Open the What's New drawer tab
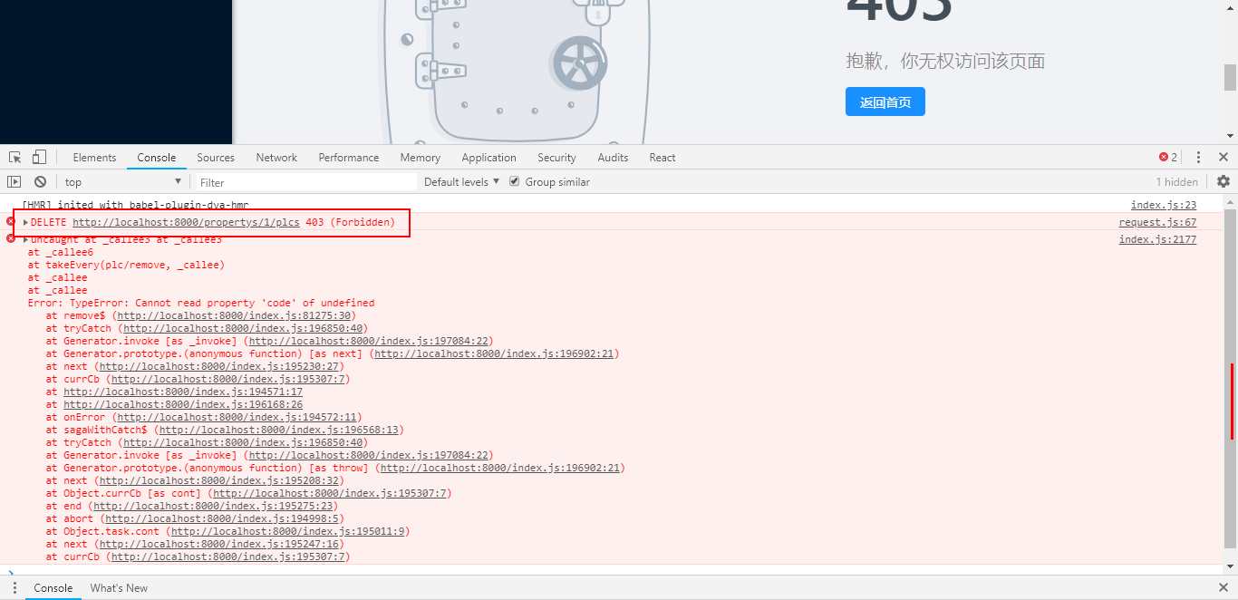 click(x=119, y=587)
